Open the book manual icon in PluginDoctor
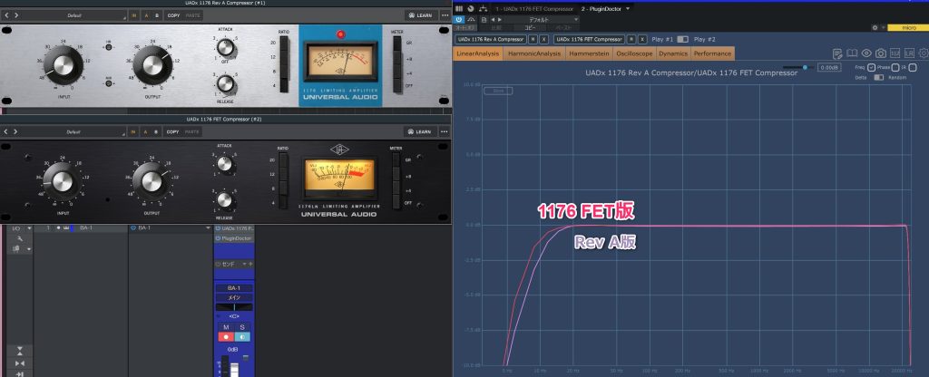929x377 pixels. click(851, 53)
